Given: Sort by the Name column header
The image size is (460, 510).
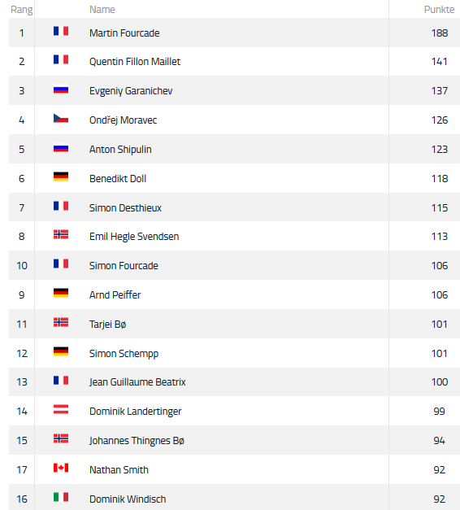Looking at the screenshot, I should pyautogui.click(x=102, y=10).
